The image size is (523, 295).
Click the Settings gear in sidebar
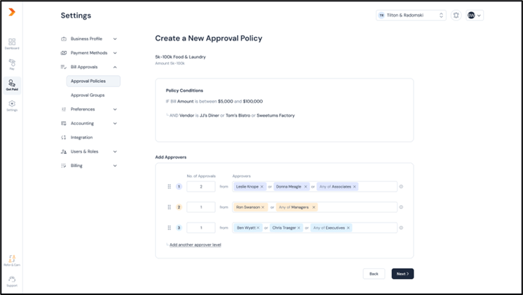pyautogui.click(x=12, y=104)
